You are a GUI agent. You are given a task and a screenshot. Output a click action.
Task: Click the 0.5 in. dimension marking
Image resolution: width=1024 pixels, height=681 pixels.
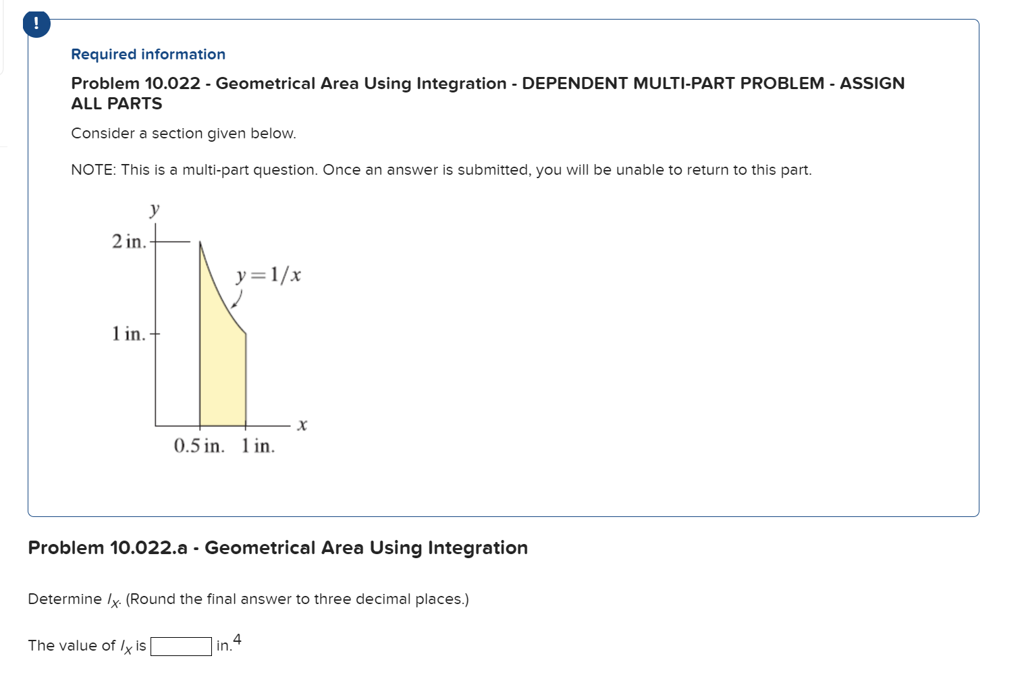199,447
